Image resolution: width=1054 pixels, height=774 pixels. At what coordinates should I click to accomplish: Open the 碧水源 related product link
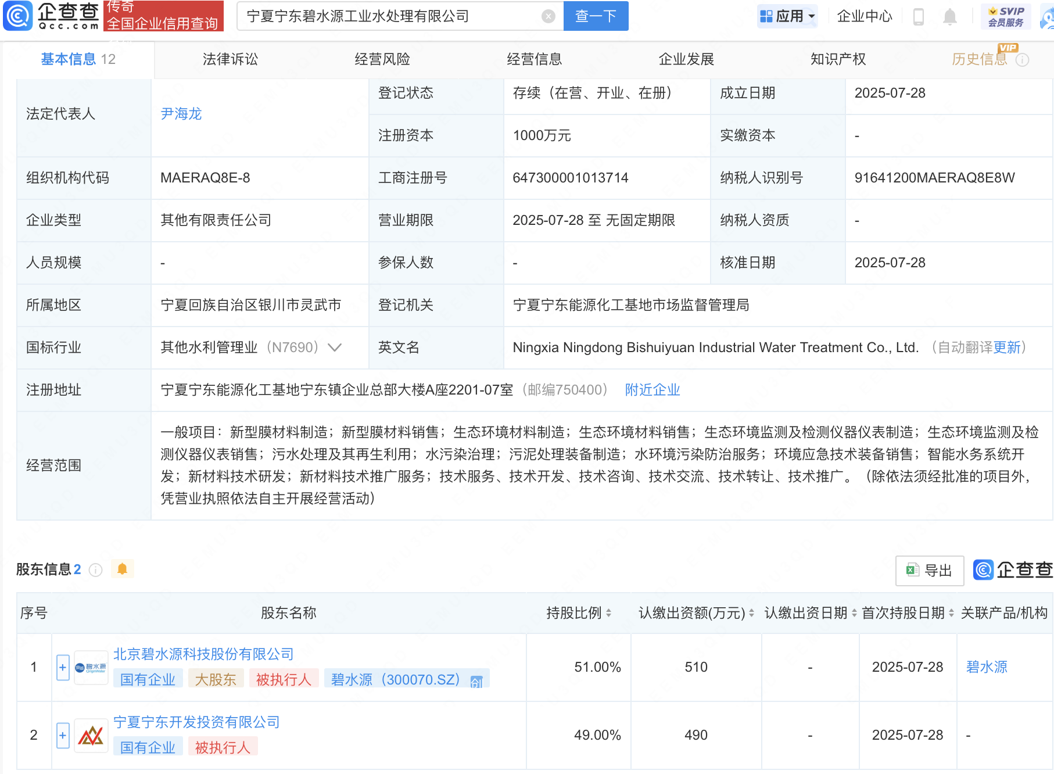click(x=987, y=667)
